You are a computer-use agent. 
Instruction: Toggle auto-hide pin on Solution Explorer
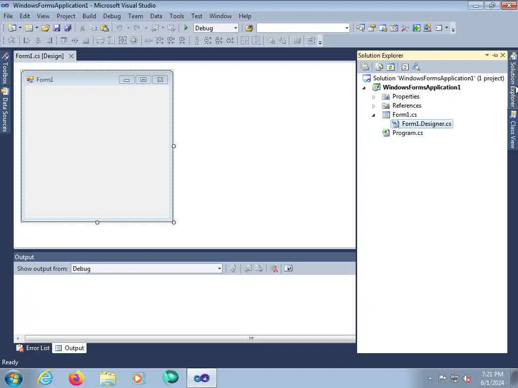tap(495, 55)
